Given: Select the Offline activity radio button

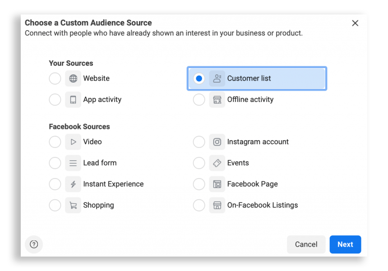Looking at the screenshot, I should pos(199,100).
